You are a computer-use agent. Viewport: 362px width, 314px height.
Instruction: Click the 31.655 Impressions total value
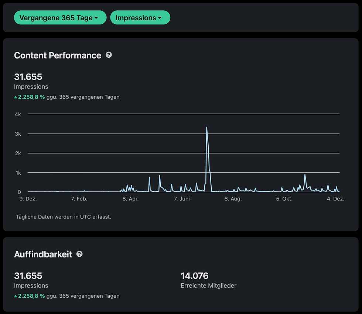coord(28,77)
